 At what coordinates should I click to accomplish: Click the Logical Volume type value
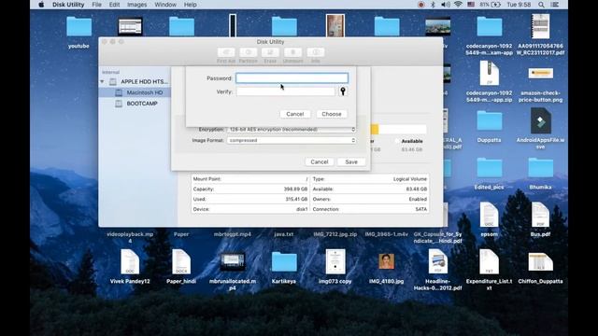410,179
